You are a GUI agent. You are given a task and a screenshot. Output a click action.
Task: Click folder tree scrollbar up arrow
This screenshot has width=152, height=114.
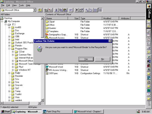click(42, 18)
